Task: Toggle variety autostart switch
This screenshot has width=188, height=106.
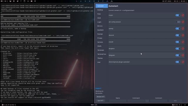Action: point(178,29)
